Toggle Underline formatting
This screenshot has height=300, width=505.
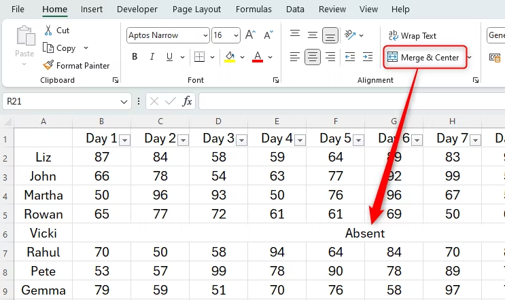pos(169,57)
